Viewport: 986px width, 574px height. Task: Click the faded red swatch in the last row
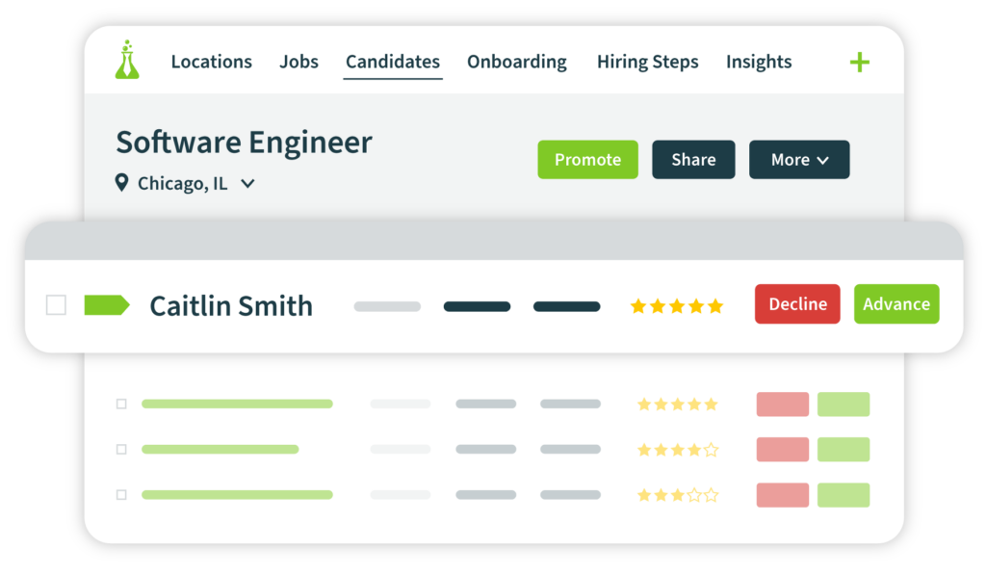782,495
